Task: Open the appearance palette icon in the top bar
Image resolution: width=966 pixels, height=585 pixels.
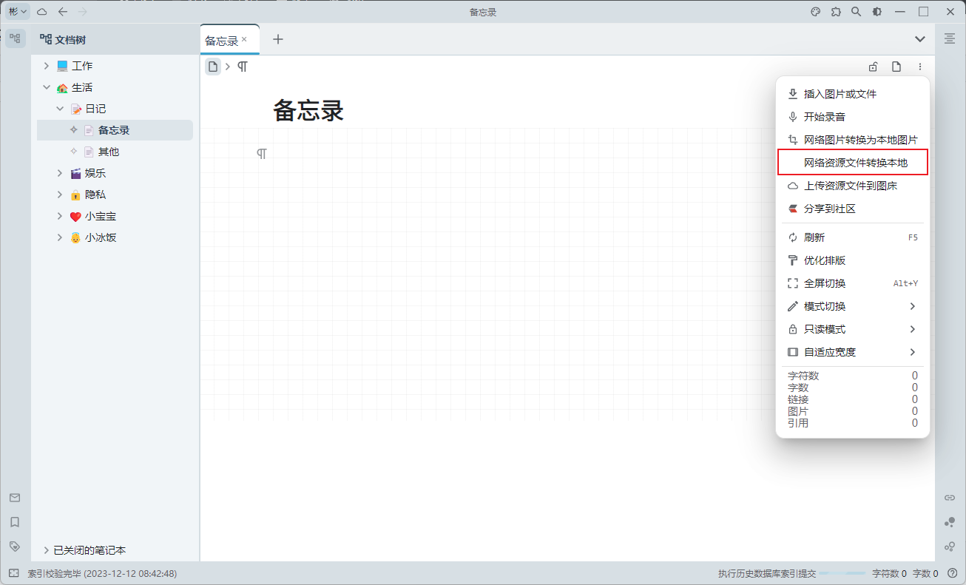Action: click(816, 12)
